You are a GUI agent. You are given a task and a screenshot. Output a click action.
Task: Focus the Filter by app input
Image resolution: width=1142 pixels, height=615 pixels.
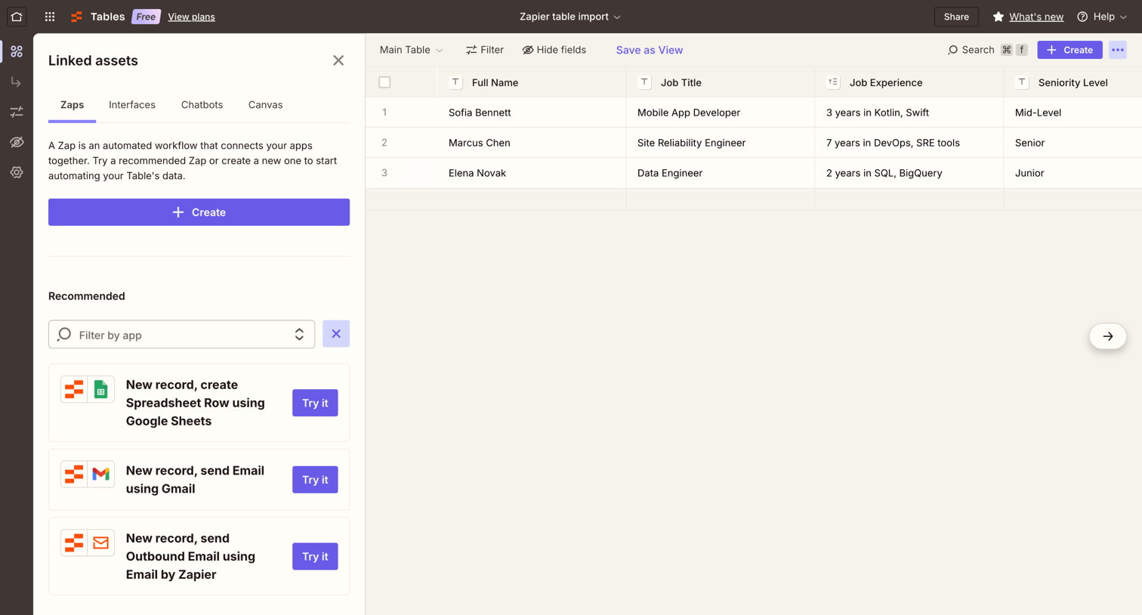181,335
